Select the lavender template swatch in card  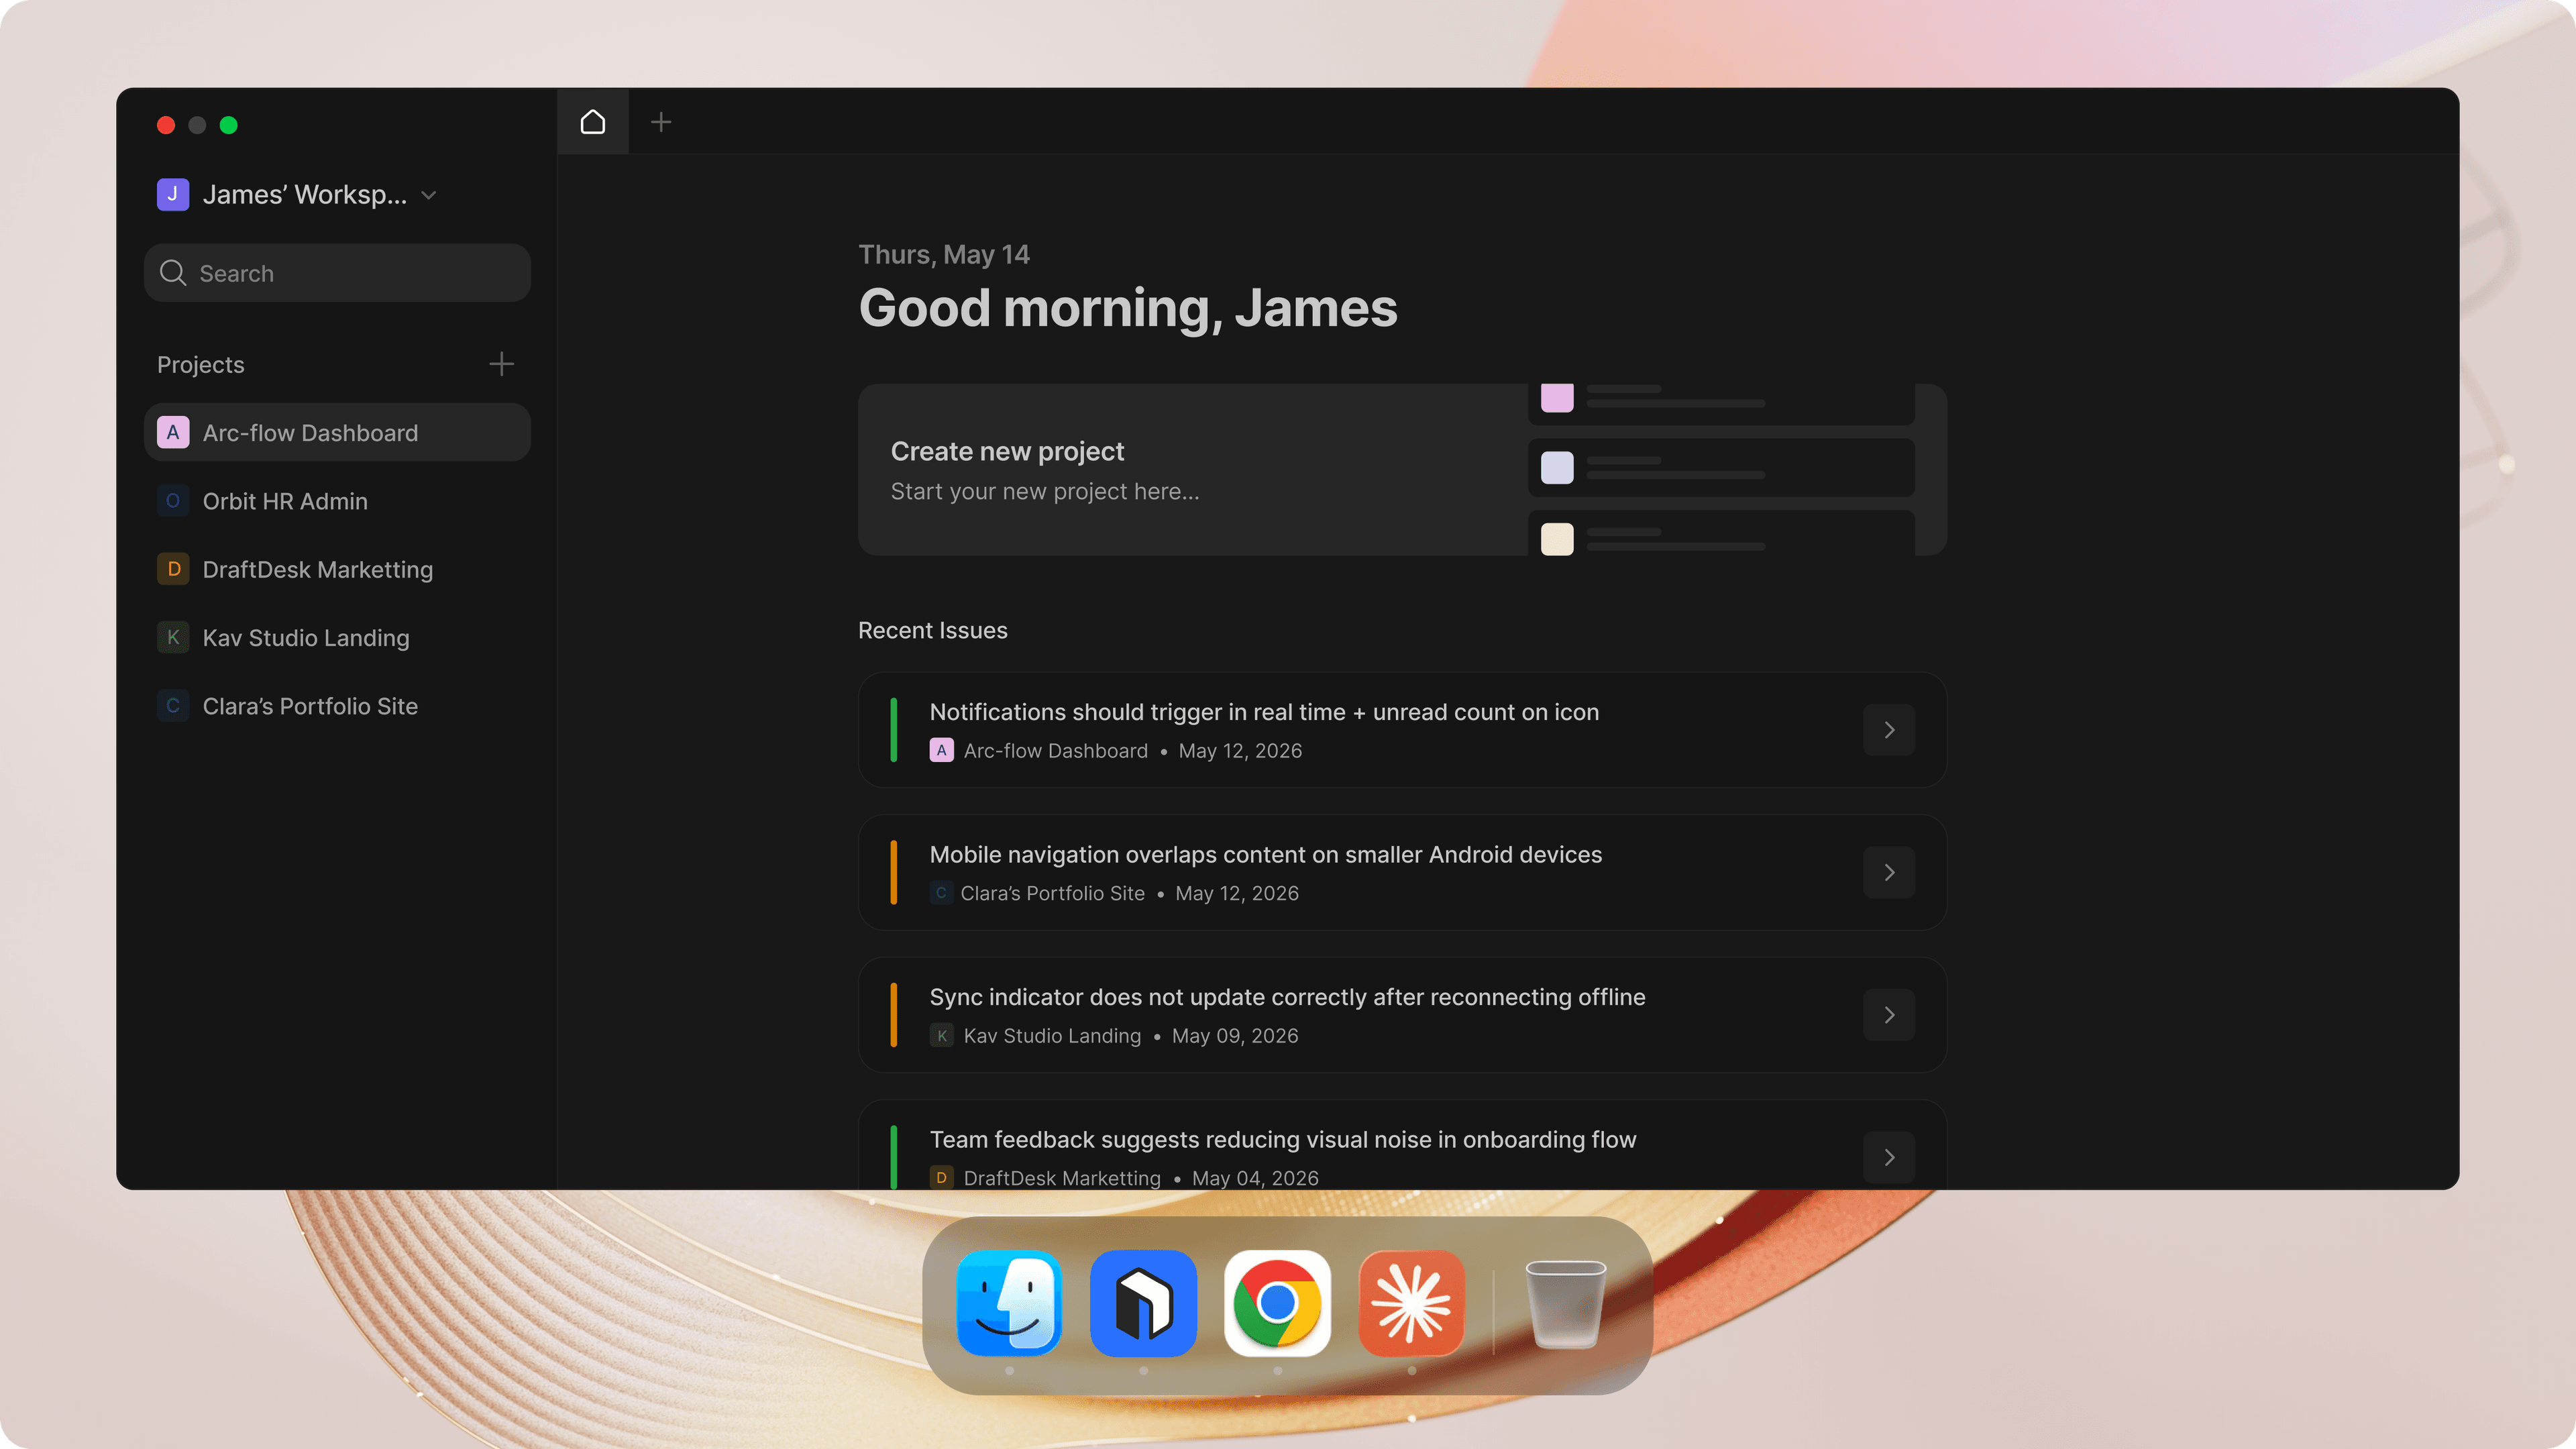(x=1556, y=467)
